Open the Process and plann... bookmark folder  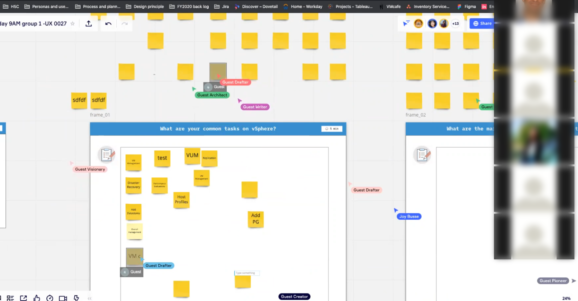pyautogui.click(x=98, y=7)
